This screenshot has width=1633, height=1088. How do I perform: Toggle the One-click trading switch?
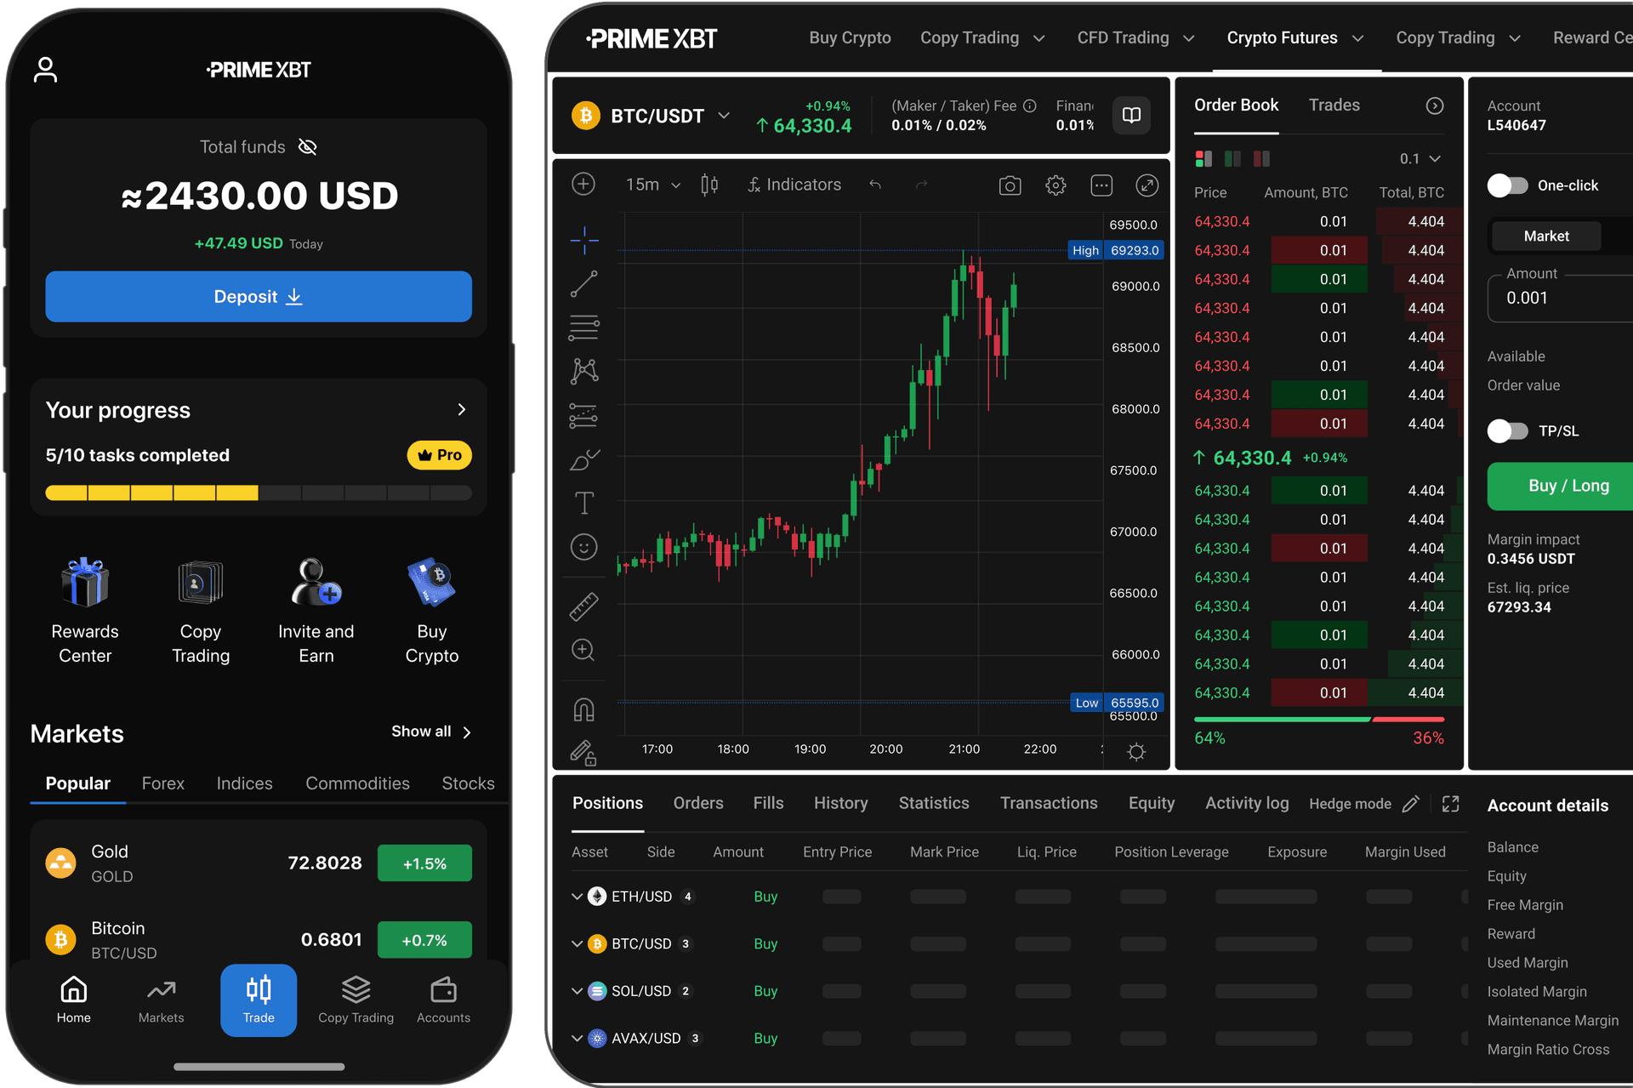(x=1508, y=185)
